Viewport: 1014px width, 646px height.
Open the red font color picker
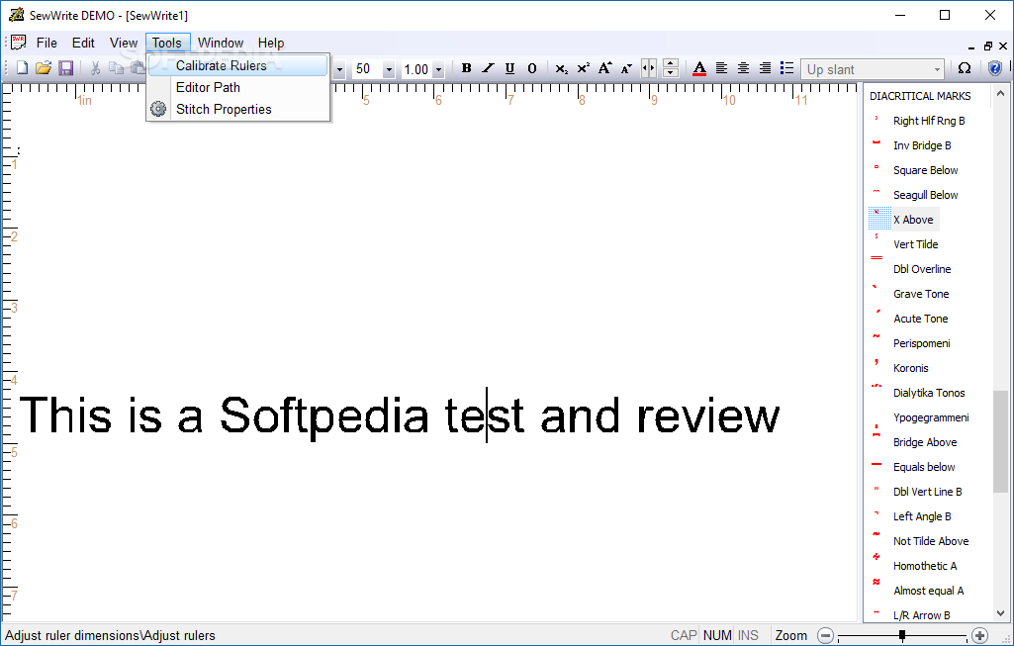coord(699,68)
